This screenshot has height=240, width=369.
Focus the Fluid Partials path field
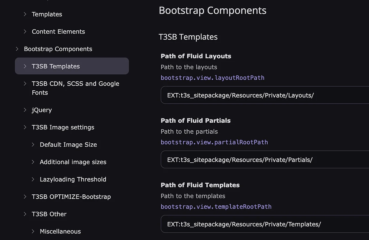click(x=264, y=160)
